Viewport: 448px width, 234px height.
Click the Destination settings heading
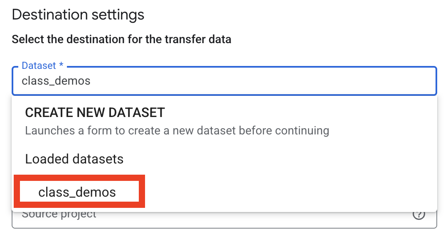click(78, 15)
